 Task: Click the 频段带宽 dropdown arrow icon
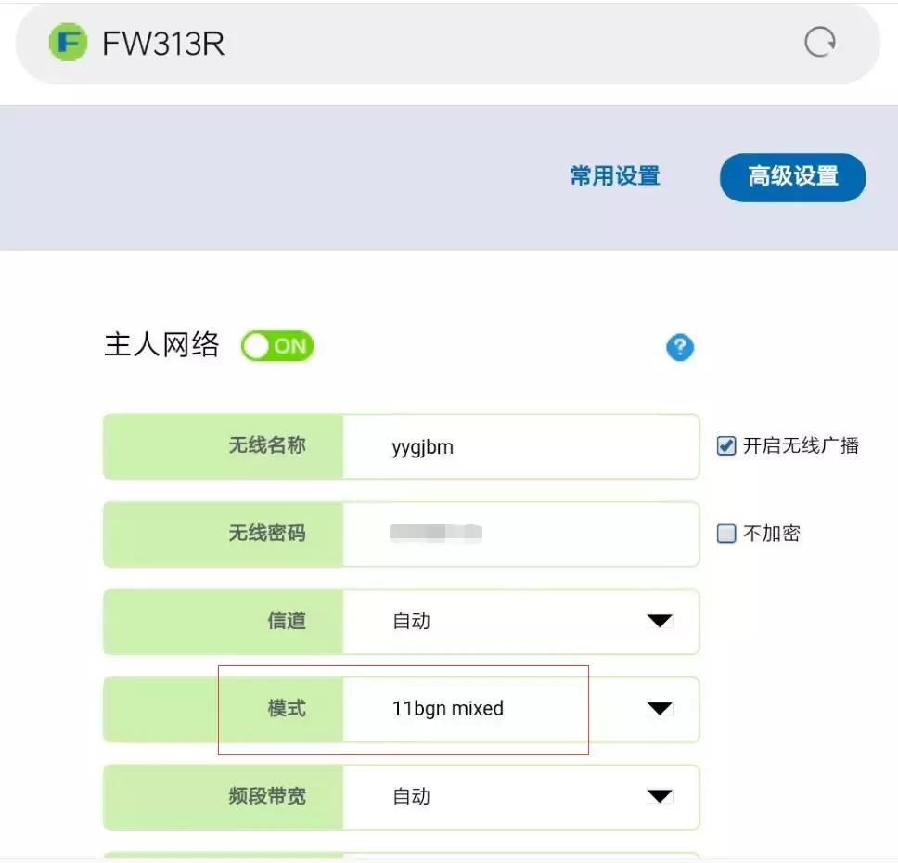tap(660, 795)
